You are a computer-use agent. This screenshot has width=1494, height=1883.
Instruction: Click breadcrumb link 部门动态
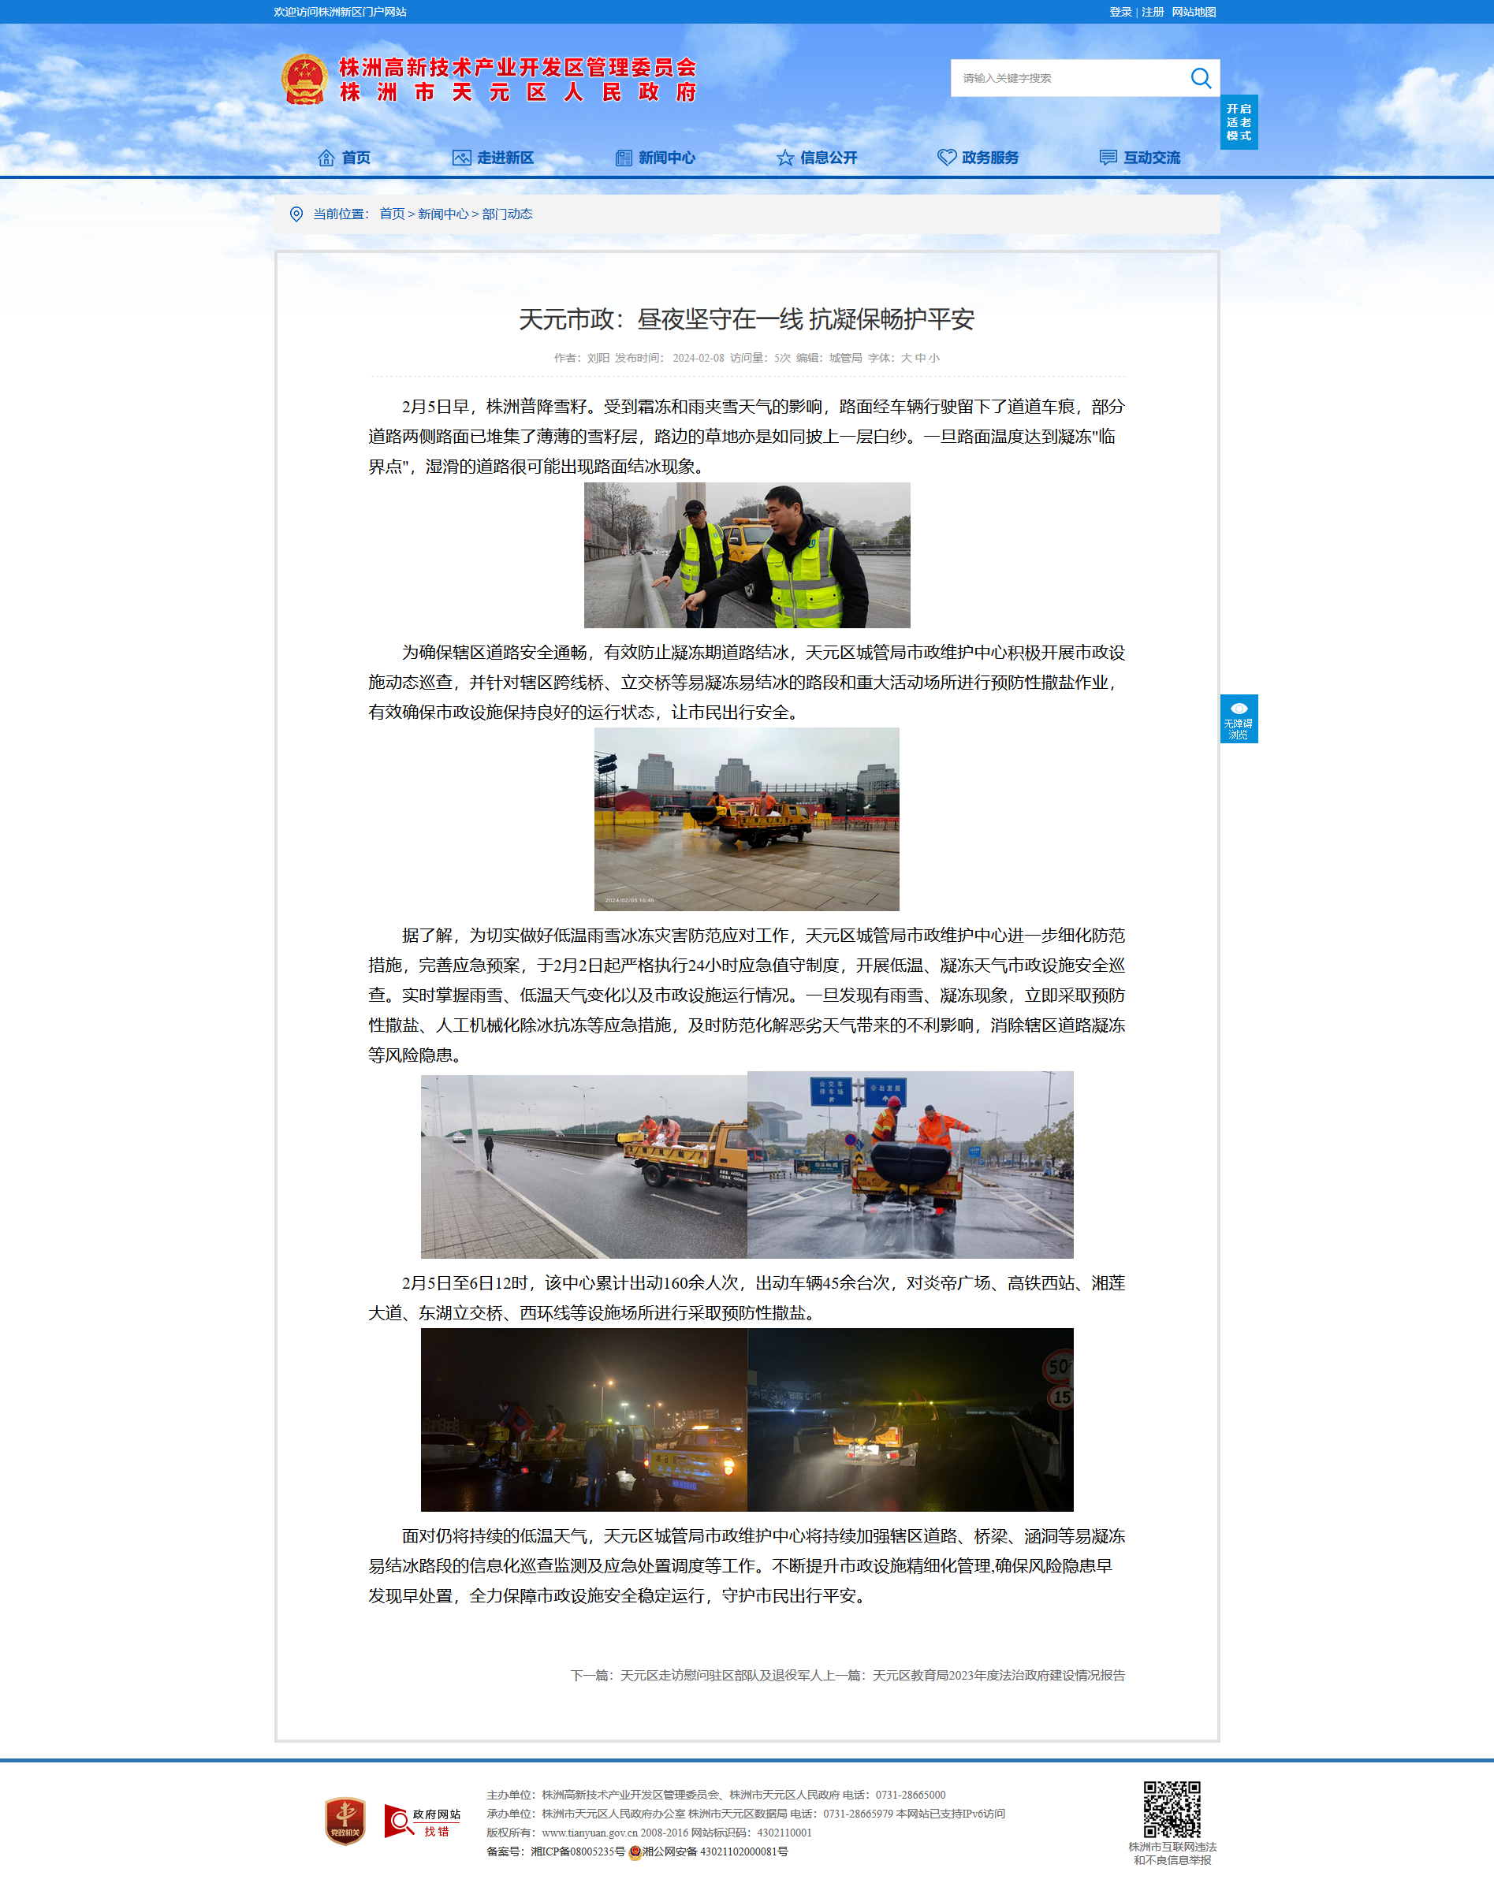(x=507, y=215)
